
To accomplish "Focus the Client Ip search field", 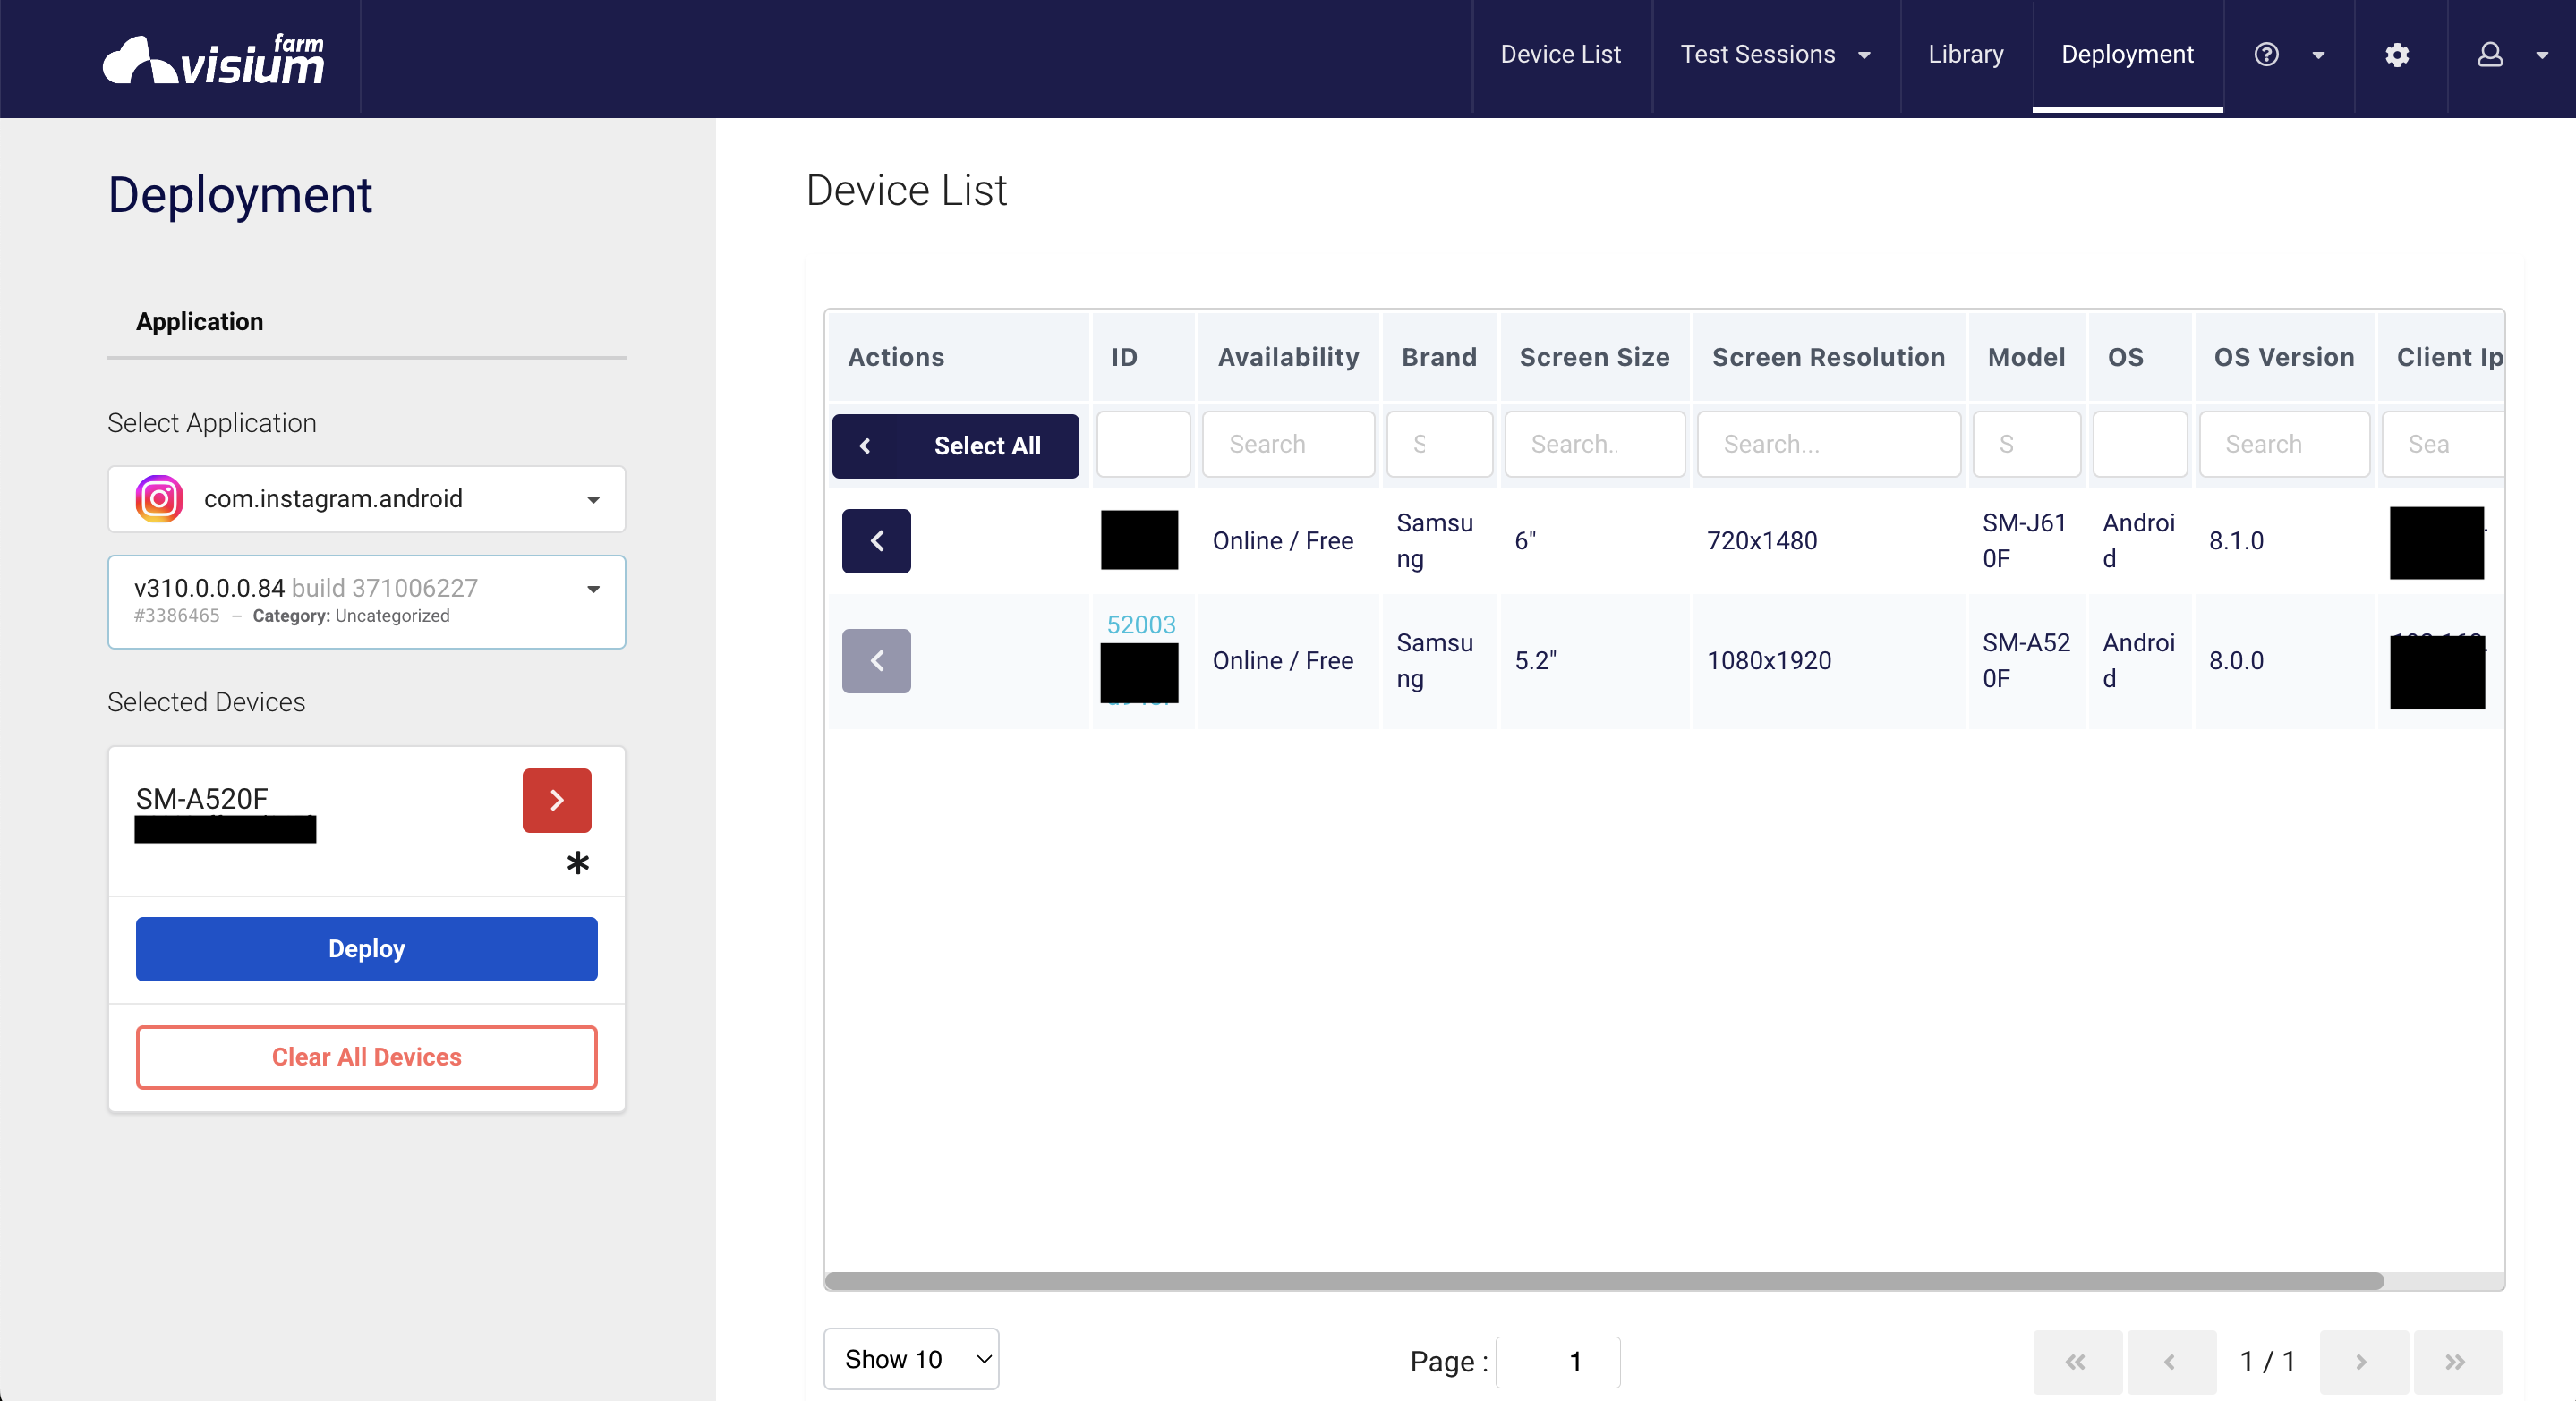I will tap(2442, 445).
